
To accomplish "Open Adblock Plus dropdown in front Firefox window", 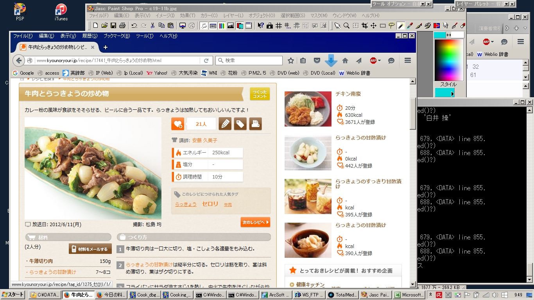I will click(x=375, y=61).
